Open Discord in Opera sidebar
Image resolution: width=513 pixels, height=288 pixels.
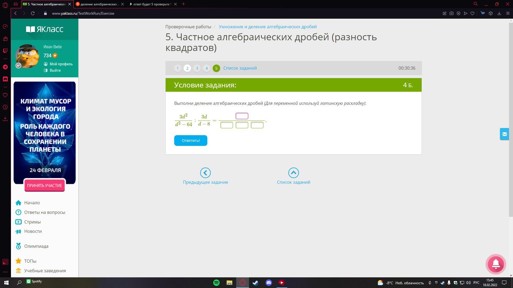(x=5, y=79)
